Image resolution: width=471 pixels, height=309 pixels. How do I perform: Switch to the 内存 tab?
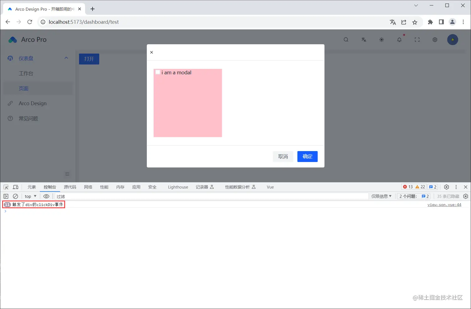click(120, 187)
